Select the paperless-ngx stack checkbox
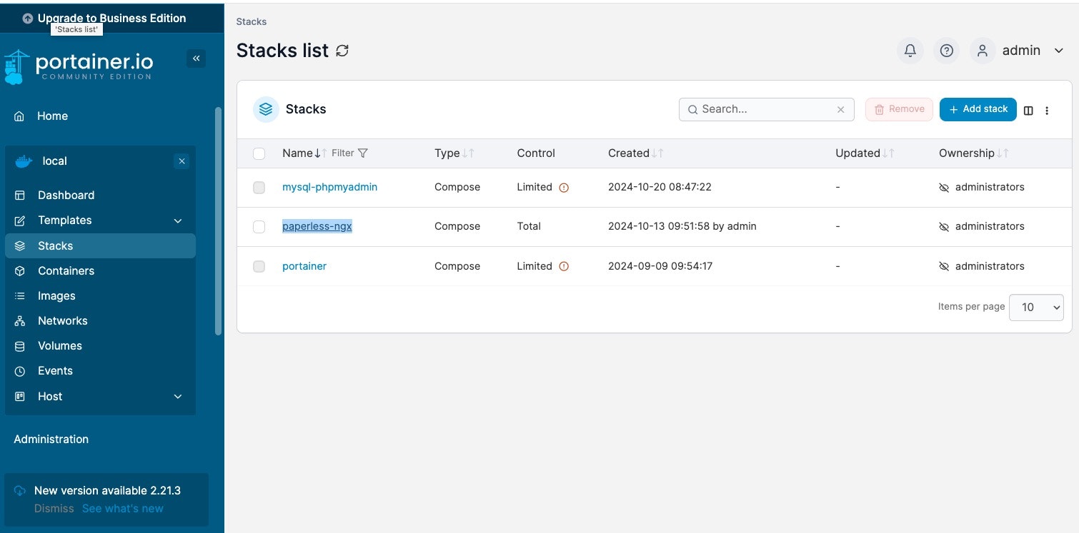 coord(259,227)
